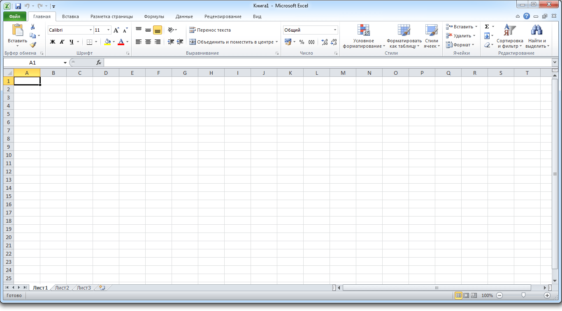Click the formula bar input field
Viewport: 562px width, 311px height.
(x=327, y=62)
